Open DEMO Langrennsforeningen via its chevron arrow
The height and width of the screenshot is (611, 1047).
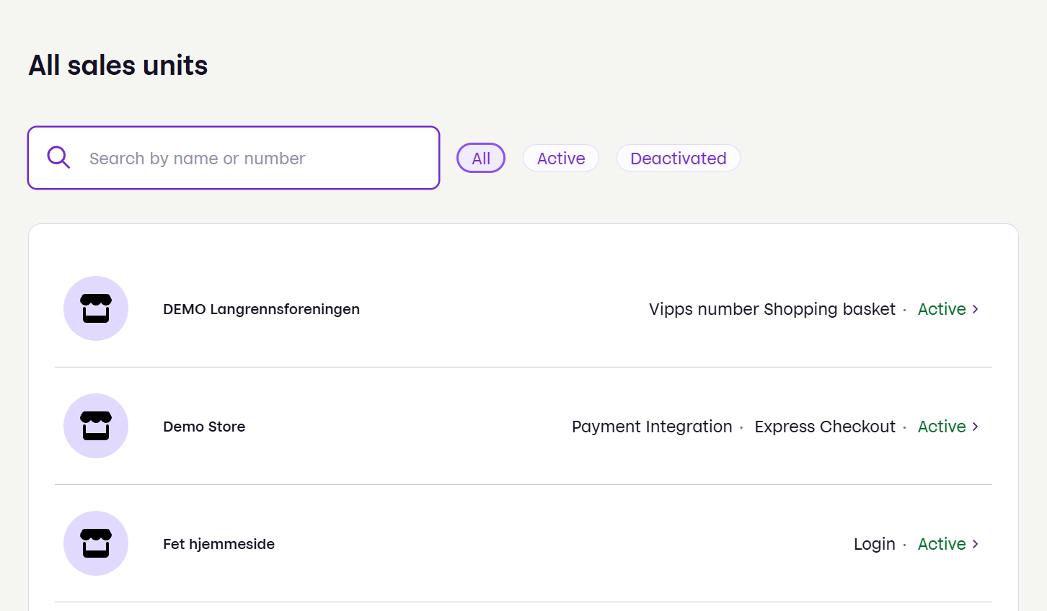(x=975, y=308)
